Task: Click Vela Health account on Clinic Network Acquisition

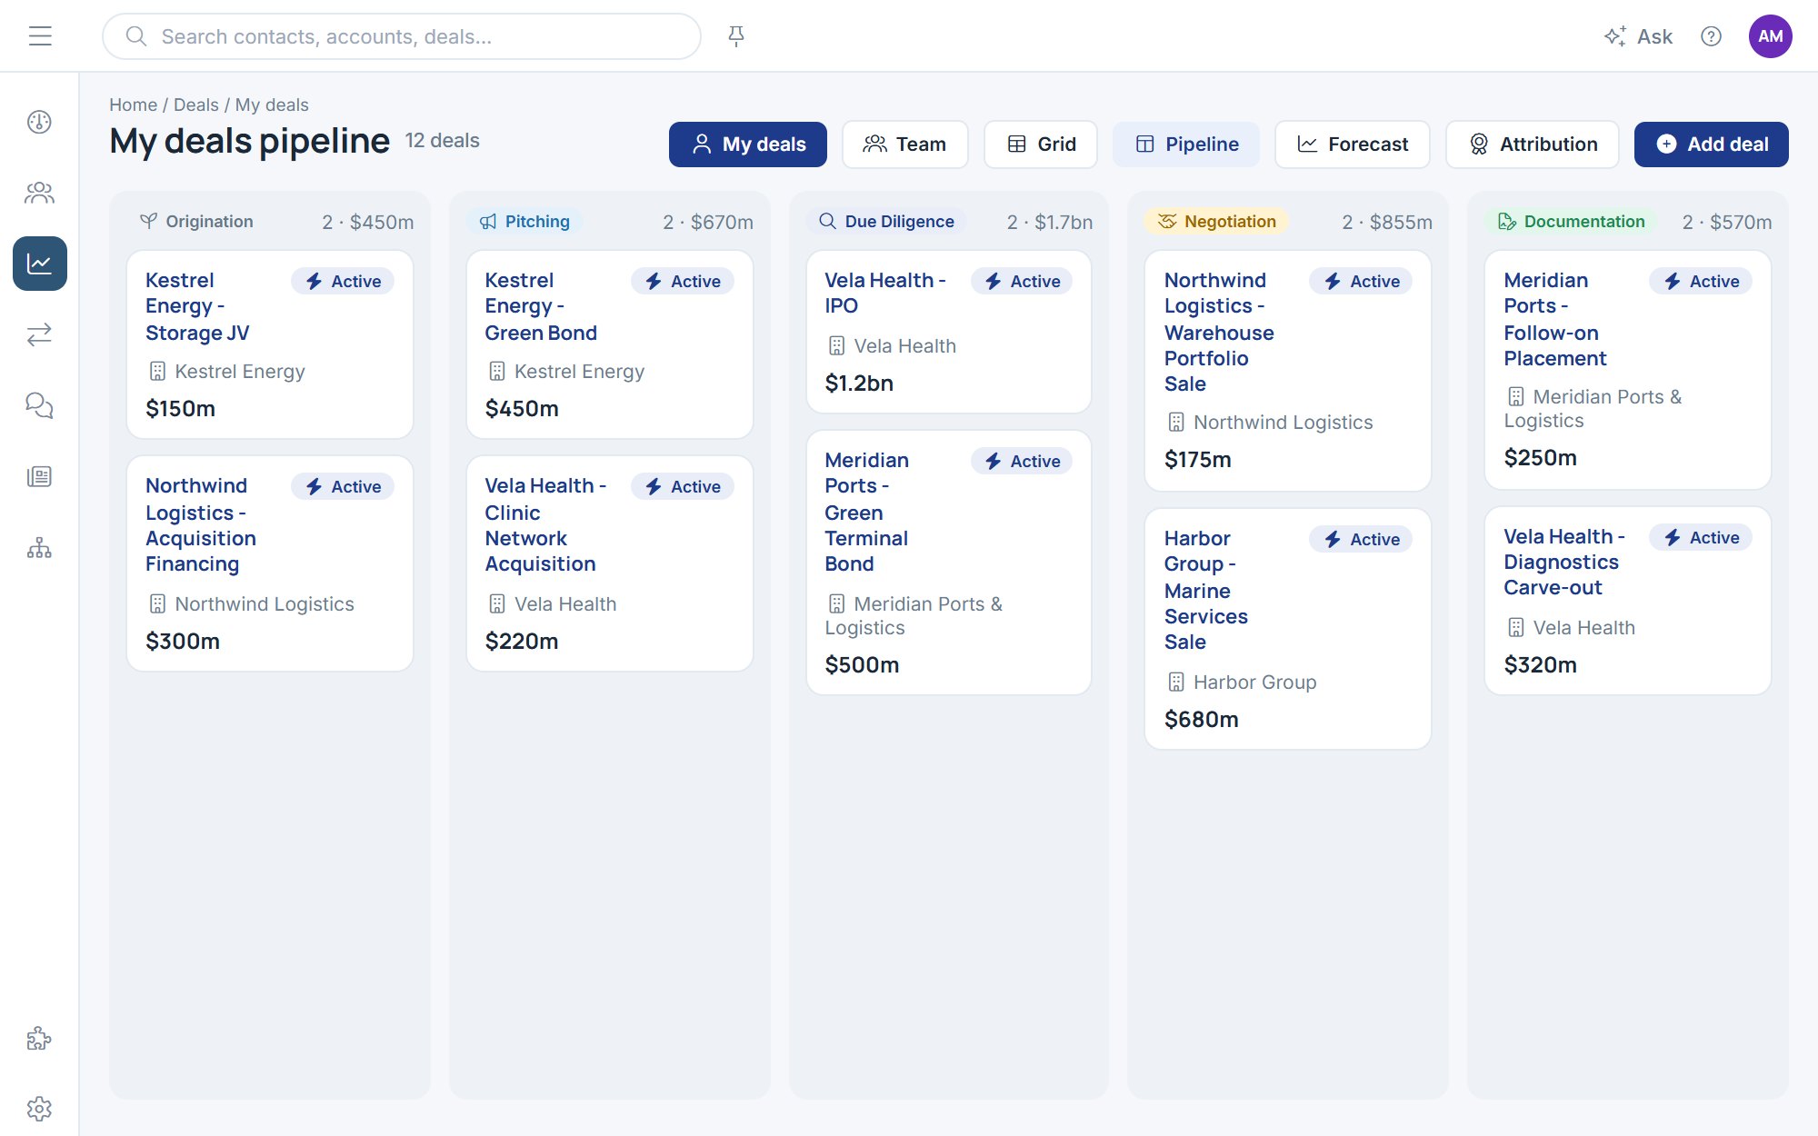Action: point(552,603)
